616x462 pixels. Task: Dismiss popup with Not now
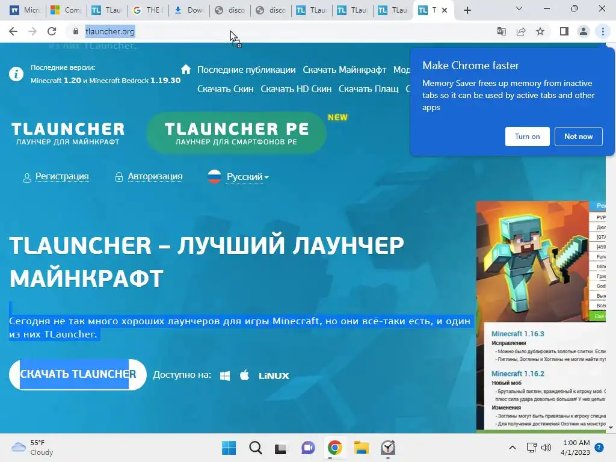578,137
